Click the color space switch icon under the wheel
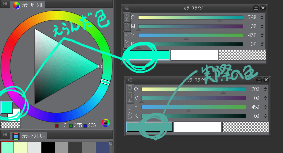 [106, 123]
